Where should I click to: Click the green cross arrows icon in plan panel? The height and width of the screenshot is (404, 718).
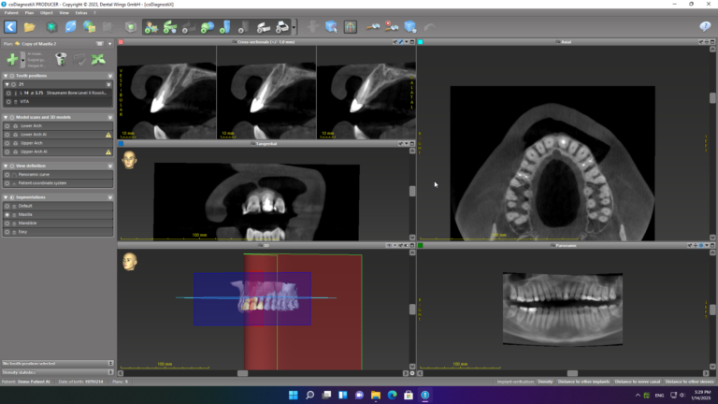point(98,59)
